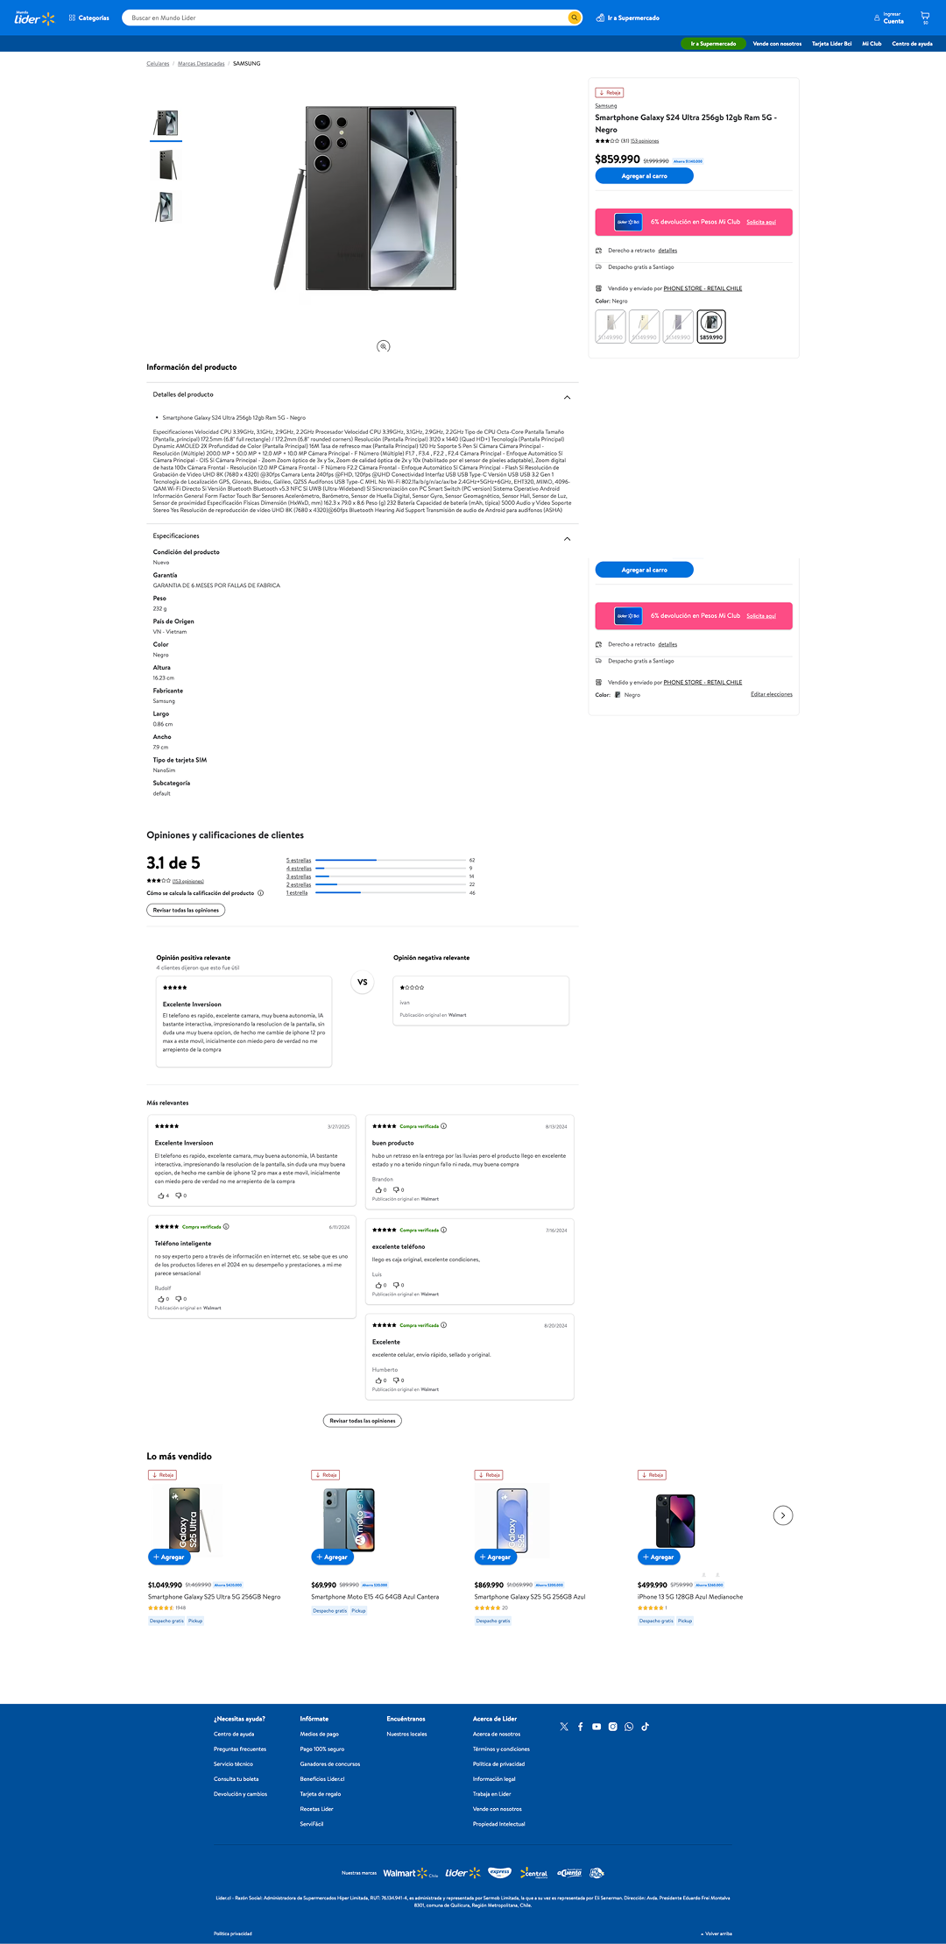Add iPhone 13 with Agregar button
The image size is (946, 1944).
tap(659, 1557)
